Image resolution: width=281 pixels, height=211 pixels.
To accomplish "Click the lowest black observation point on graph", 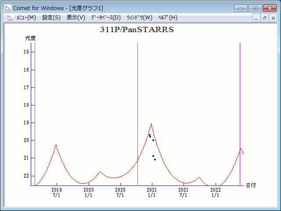I will [x=155, y=160].
